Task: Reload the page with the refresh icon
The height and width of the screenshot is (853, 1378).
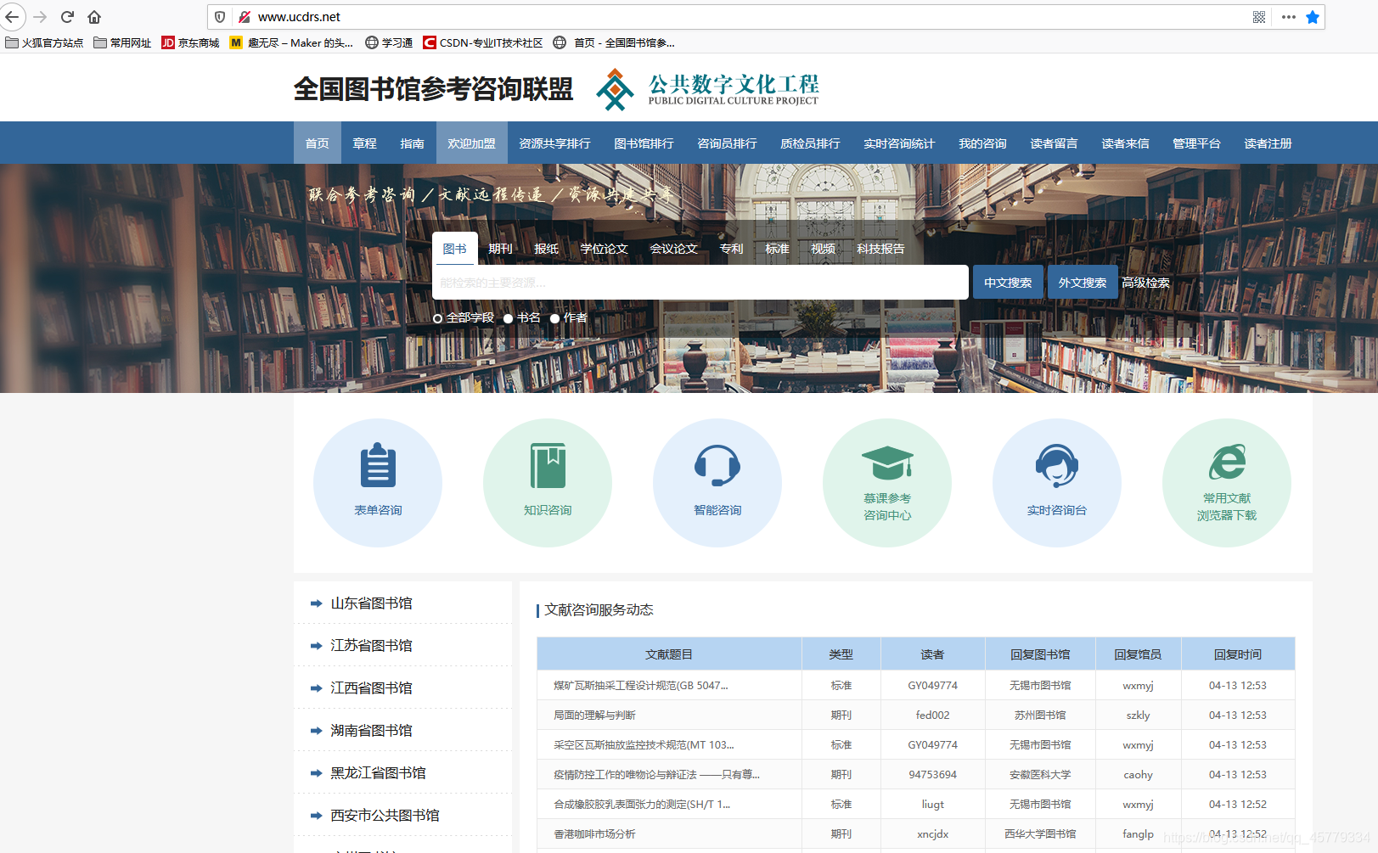Action: click(x=67, y=17)
